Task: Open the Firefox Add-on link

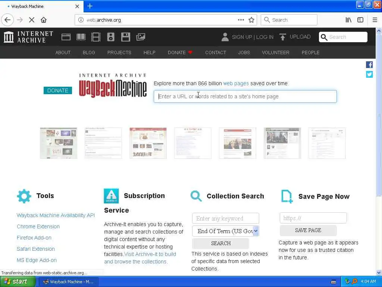Action: click(34, 238)
